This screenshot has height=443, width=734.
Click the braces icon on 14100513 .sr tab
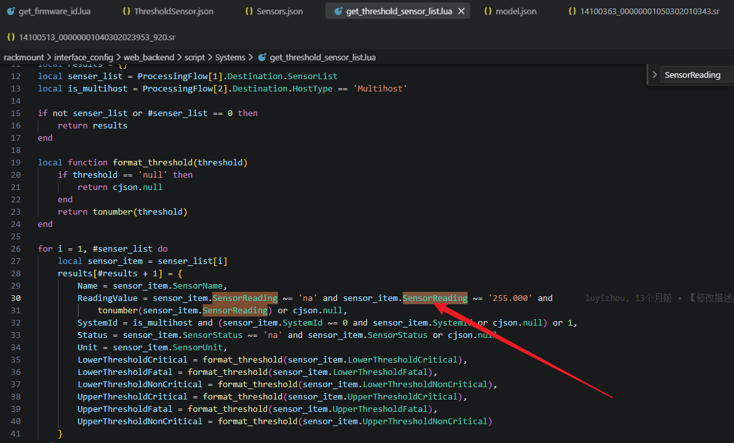pos(11,37)
